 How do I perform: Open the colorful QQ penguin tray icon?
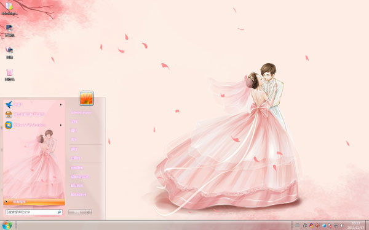pos(311,225)
